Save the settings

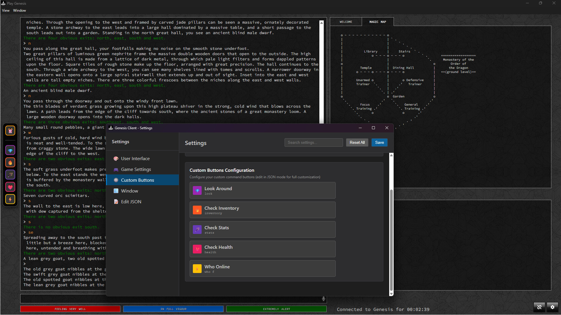[x=380, y=143]
